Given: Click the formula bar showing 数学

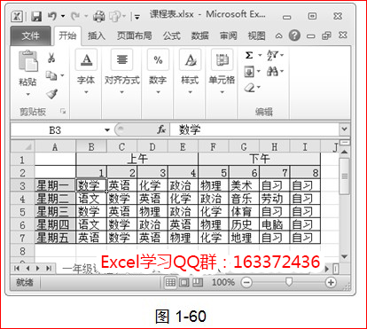Looking at the screenshot, I should [x=254, y=129].
